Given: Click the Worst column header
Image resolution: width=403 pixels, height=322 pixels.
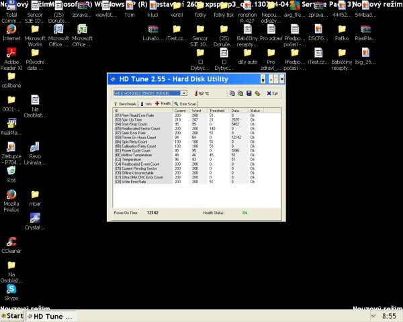Looking at the screenshot, I should pyautogui.click(x=198, y=111).
